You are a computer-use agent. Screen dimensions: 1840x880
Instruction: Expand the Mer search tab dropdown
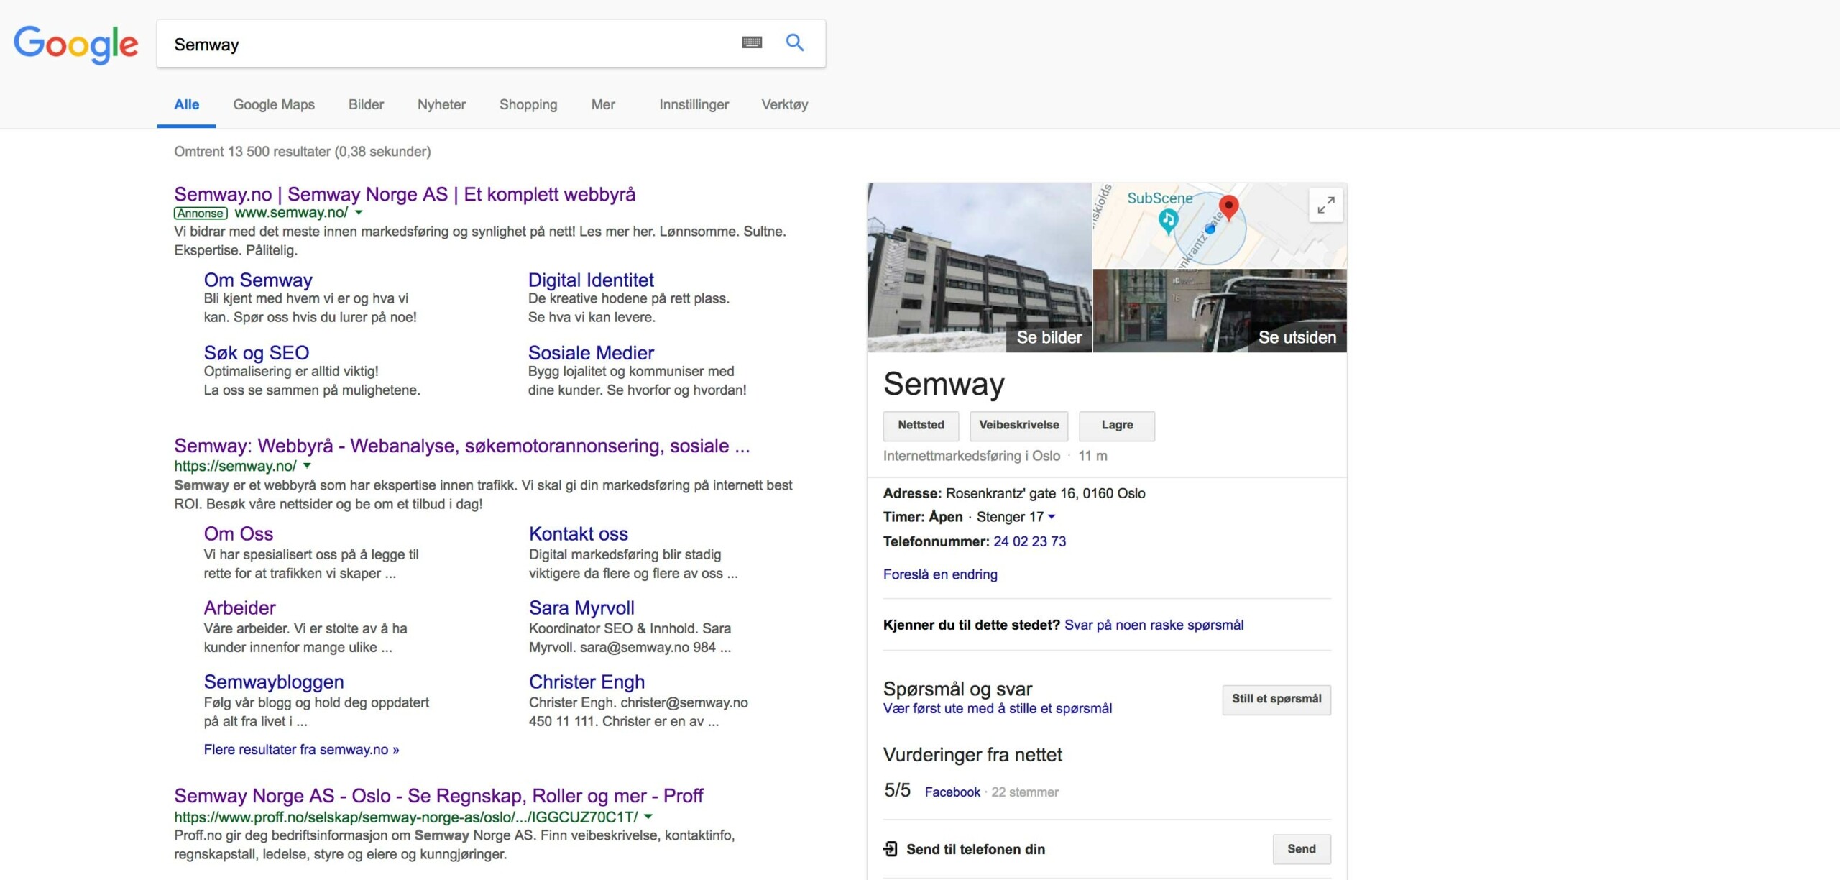coord(603,104)
